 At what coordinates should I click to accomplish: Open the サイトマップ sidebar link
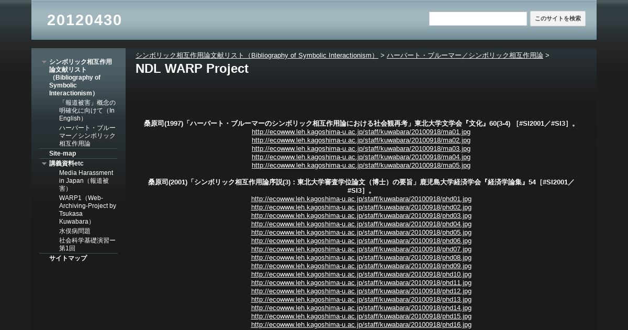click(68, 258)
